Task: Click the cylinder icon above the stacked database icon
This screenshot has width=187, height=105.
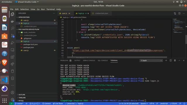Action: pos(12,71)
